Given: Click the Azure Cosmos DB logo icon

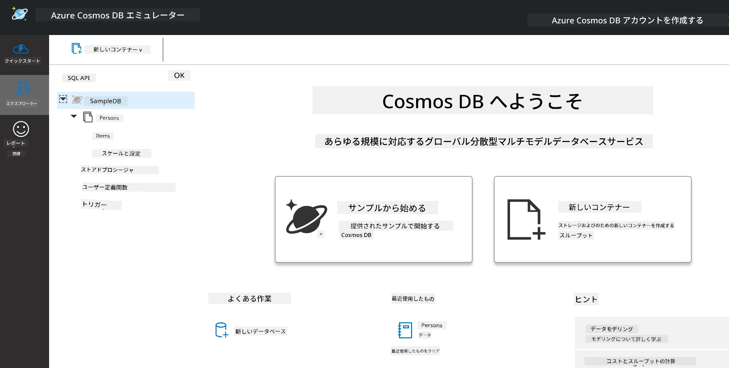Looking at the screenshot, I should (x=20, y=14).
